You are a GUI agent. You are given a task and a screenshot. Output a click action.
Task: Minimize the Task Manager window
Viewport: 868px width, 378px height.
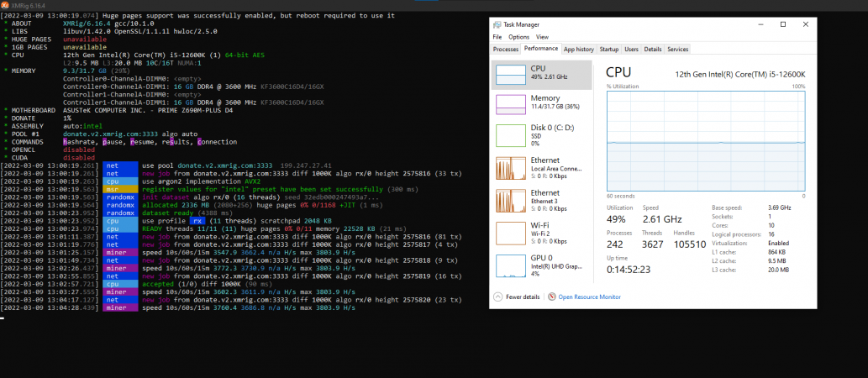coord(761,24)
